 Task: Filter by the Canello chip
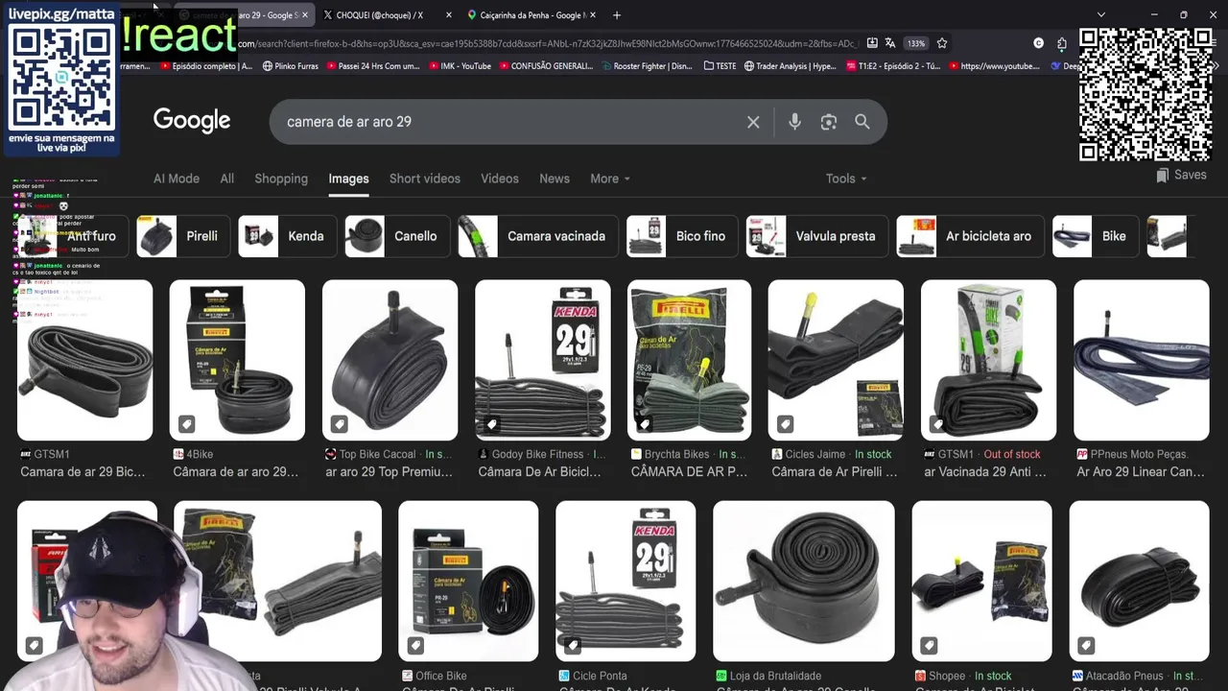tap(397, 236)
